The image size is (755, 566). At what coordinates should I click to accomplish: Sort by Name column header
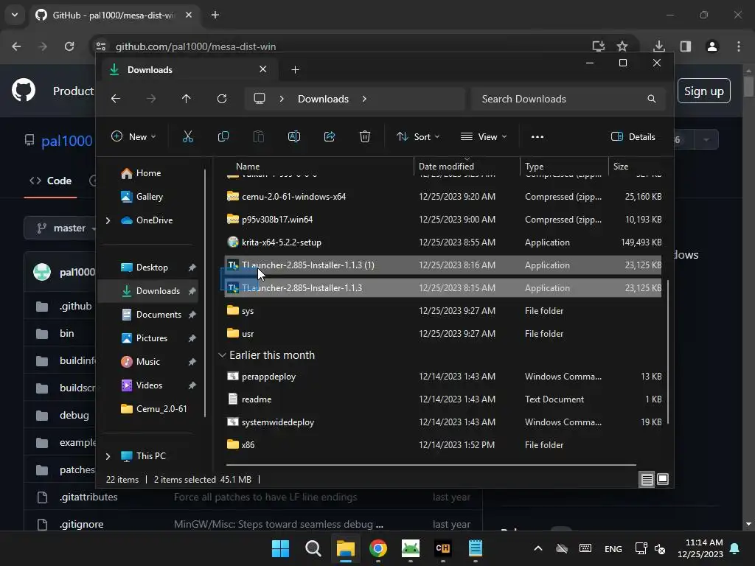tap(248, 167)
